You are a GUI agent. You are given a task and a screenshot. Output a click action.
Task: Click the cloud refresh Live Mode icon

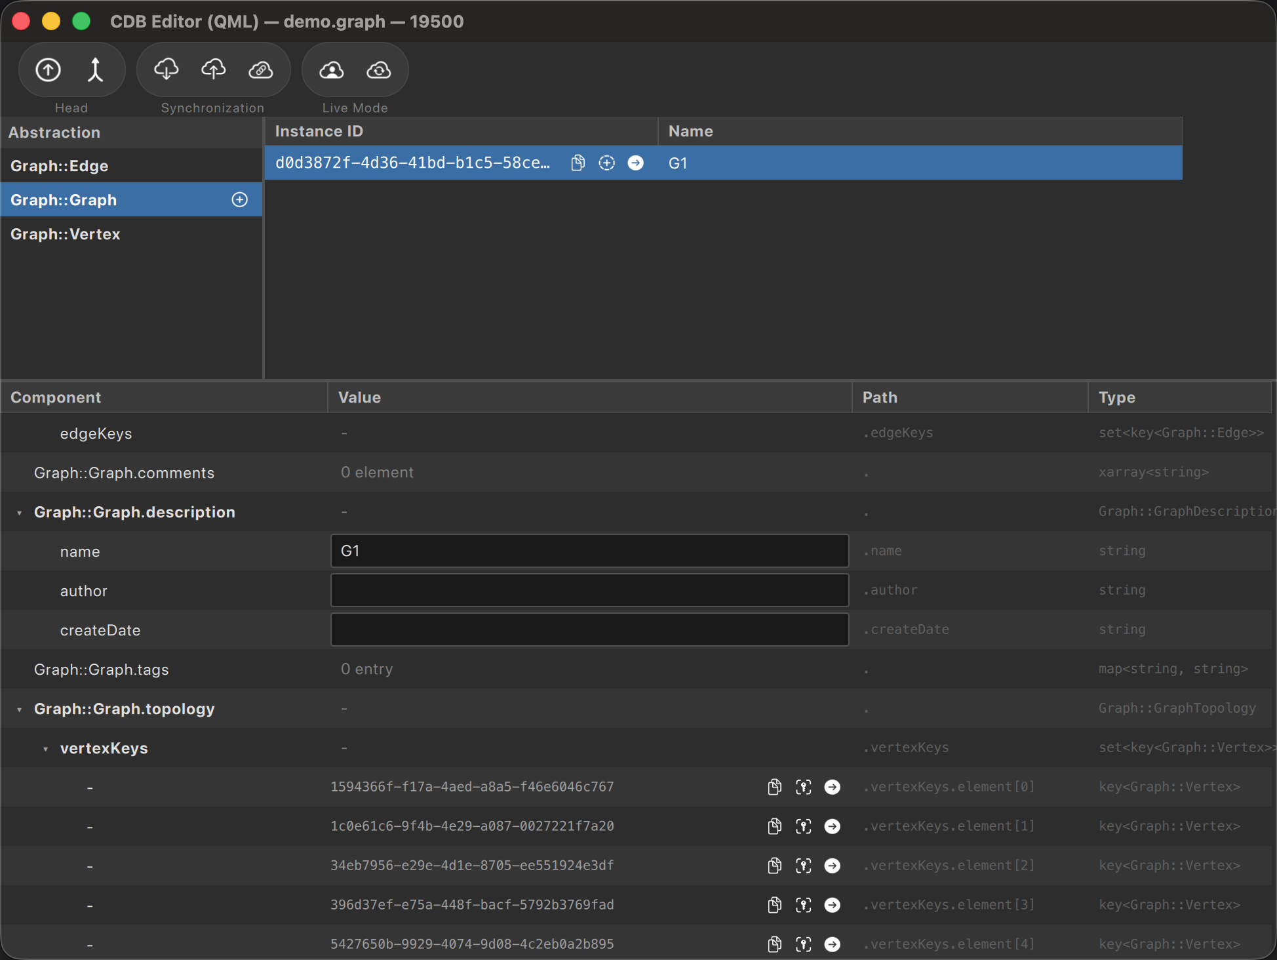pos(378,70)
